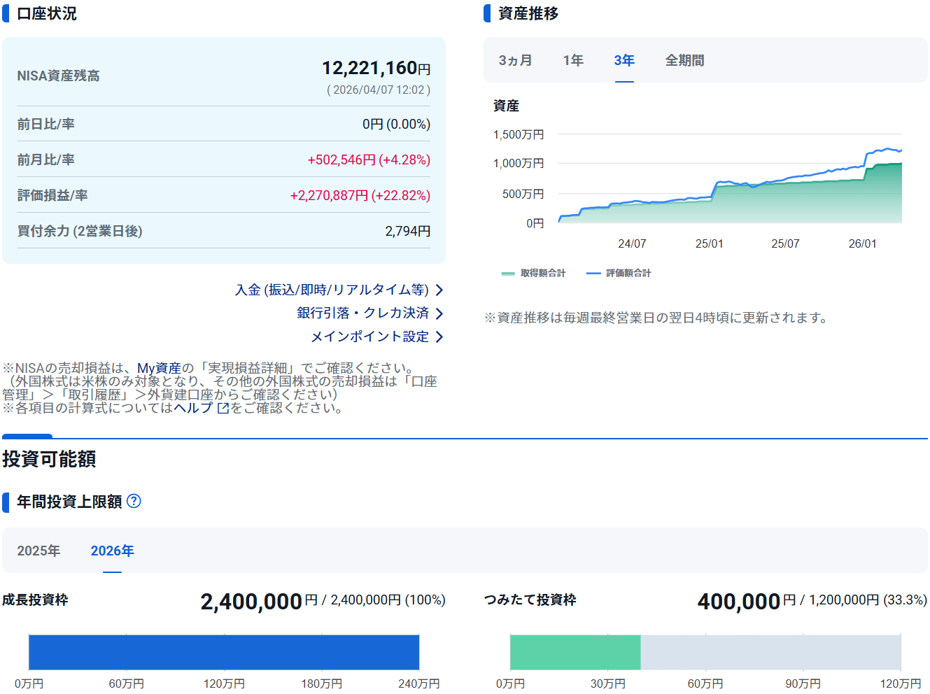930x694 pixels.
Task: Toggle the 評価額合計 chart legend entry
Action: (619, 274)
